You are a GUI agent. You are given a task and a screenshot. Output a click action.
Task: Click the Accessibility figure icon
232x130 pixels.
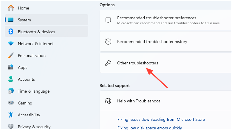coord(11,115)
